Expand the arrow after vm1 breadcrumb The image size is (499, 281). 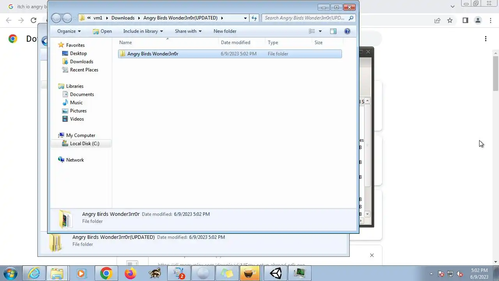tap(107, 18)
